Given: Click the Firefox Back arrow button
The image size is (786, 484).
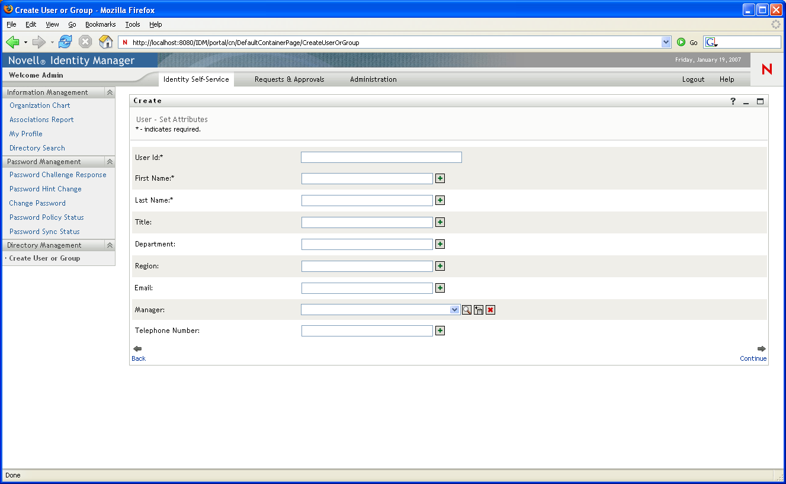Looking at the screenshot, I should [x=12, y=42].
